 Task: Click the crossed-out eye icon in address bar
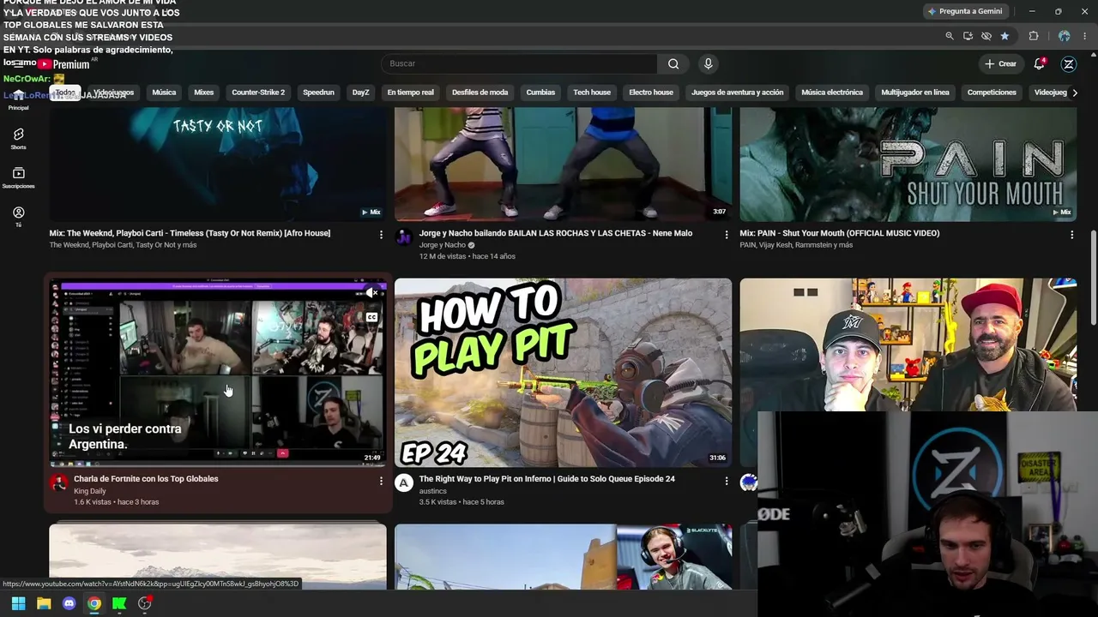(986, 36)
